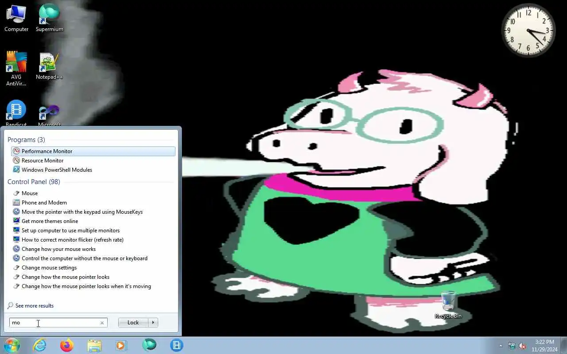This screenshot has width=567, height=354.
Task: Open the Supermium desktop shortcut
Action: pyautogui.click(x=49, y=18)
